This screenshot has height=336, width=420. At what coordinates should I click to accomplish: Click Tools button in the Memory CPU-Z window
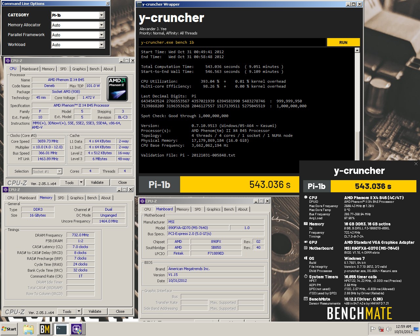pos(67,311)
